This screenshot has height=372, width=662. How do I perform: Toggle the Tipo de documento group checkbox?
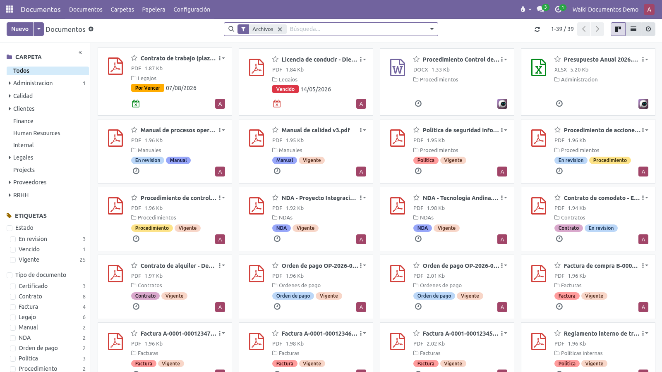point(10,275)
